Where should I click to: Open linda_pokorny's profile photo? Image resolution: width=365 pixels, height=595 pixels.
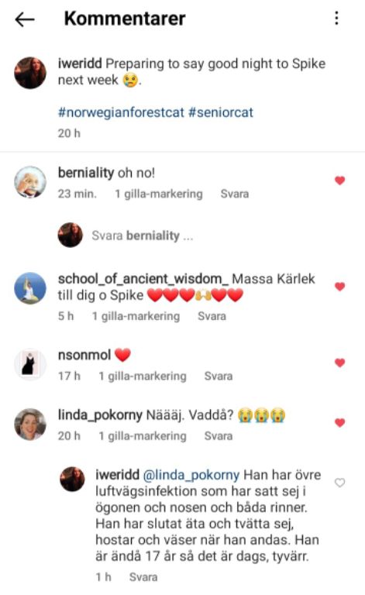[30, 425]
